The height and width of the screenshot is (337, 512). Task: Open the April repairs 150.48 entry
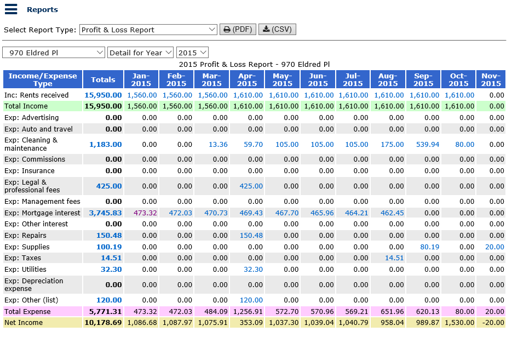pos(251,236)
